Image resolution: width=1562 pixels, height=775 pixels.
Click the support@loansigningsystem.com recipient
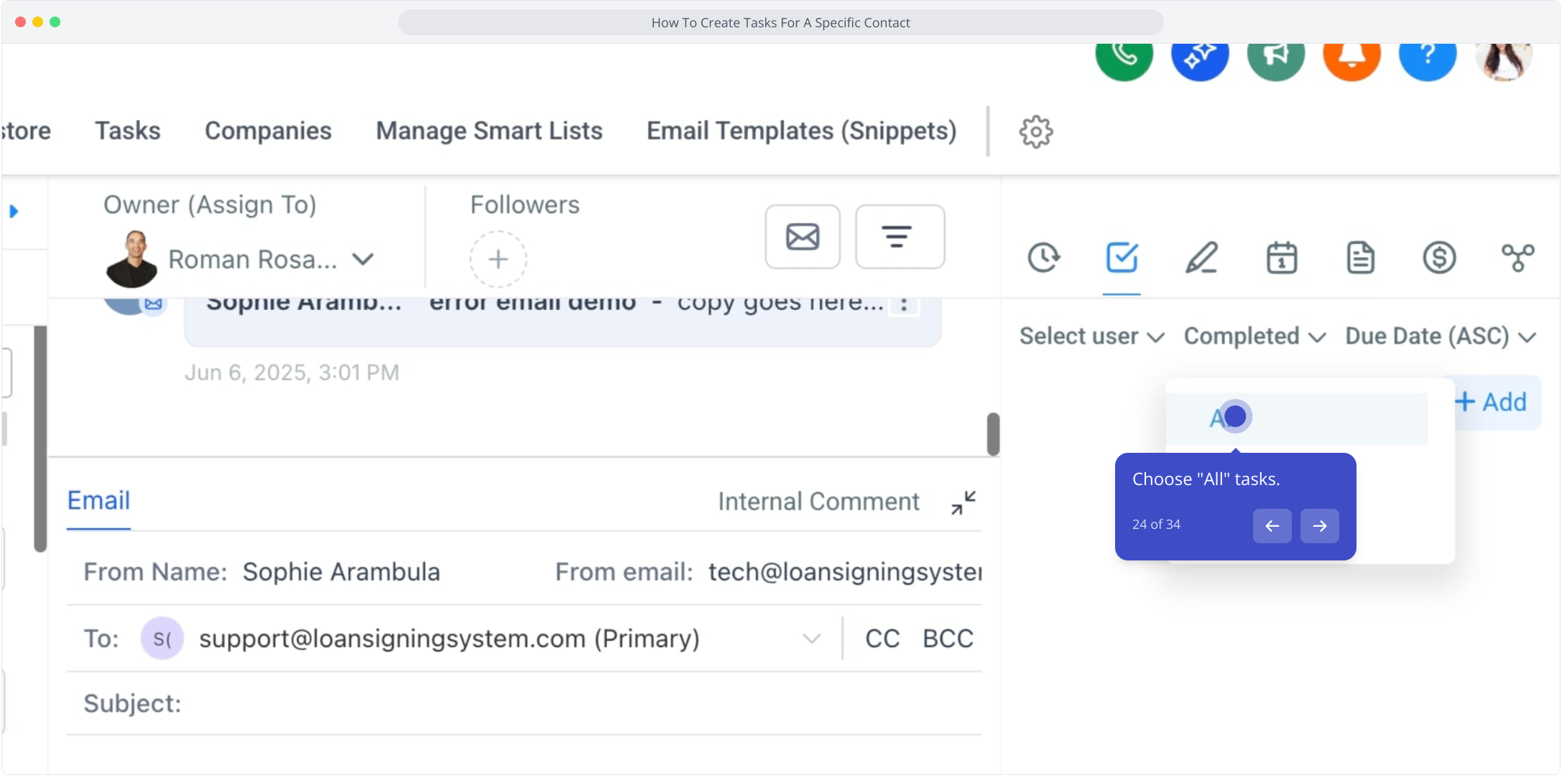pyautogui.click(x=449, y=639)
